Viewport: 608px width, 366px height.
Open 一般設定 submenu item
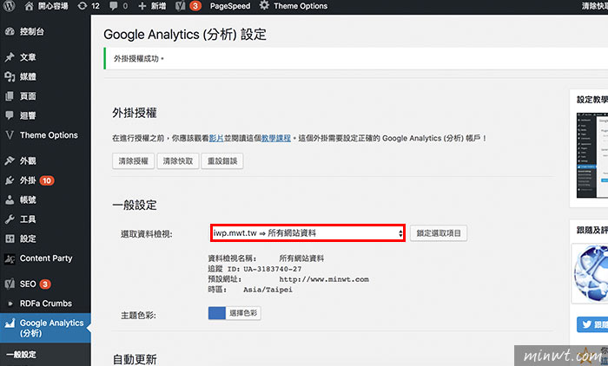22,355
